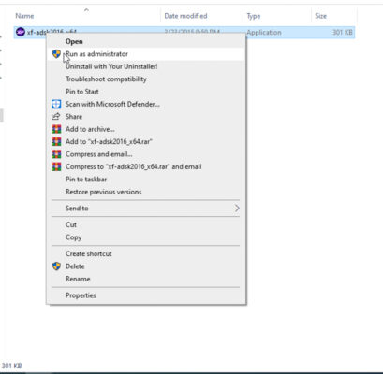Viewport: 383px width, 374px height.
Task: Sort by the Type column header
Action: (254, 16)
